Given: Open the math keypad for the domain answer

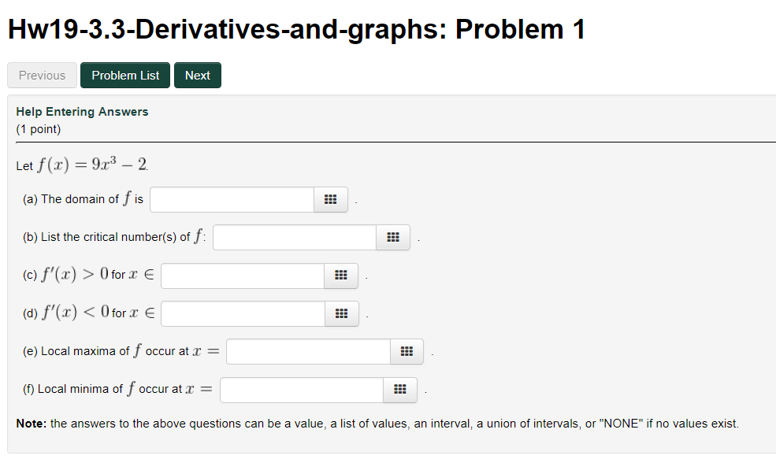Looking at the screenshot, I should 330,199.
